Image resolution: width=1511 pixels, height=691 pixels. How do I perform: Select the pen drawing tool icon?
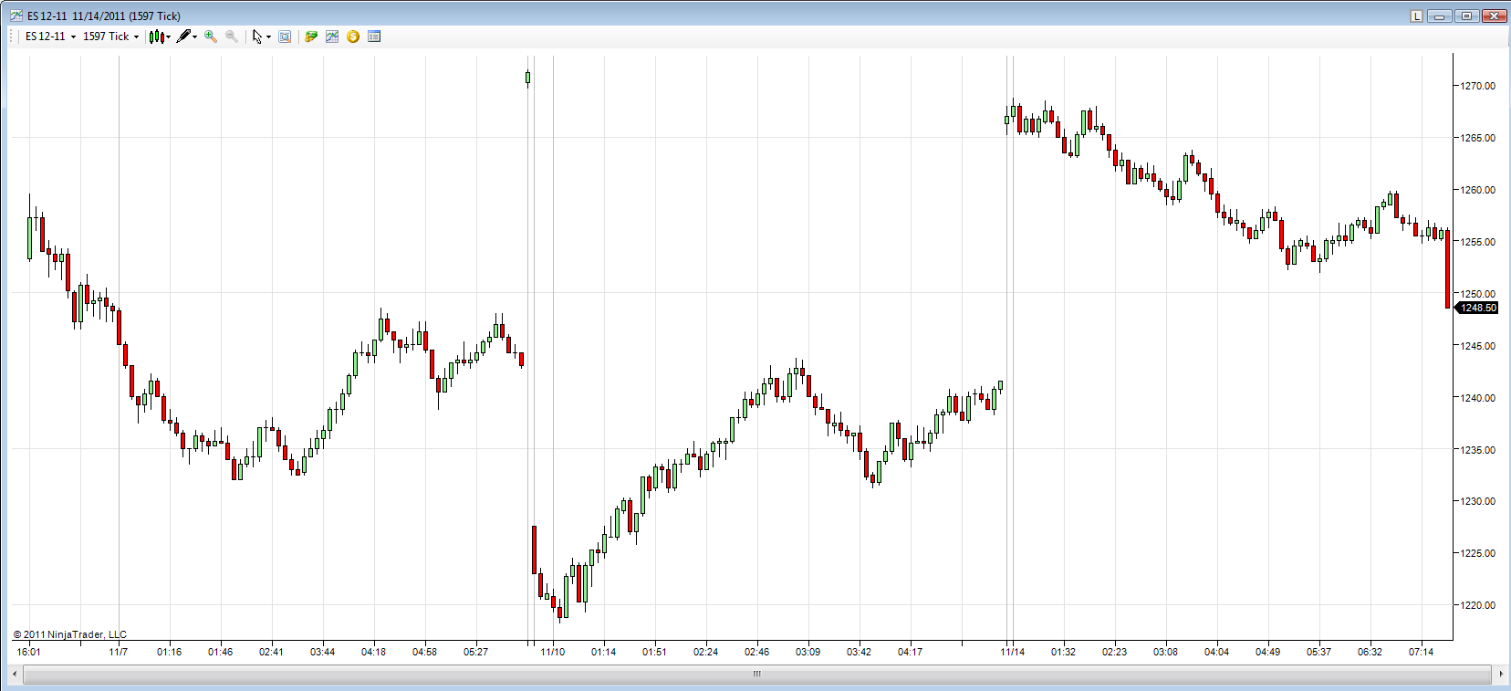[183, 37]
